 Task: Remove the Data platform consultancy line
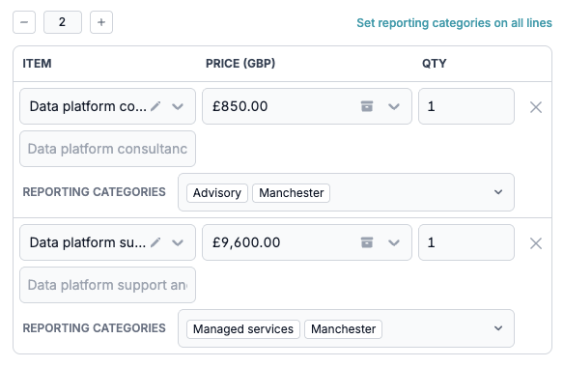[x=536, y=107]
